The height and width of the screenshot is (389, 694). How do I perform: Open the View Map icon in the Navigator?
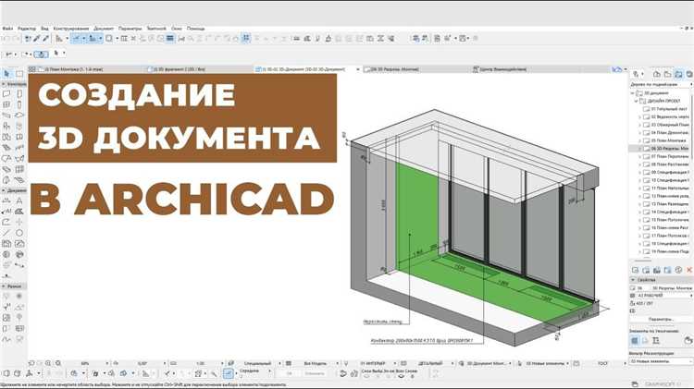[x=667, y=74]
